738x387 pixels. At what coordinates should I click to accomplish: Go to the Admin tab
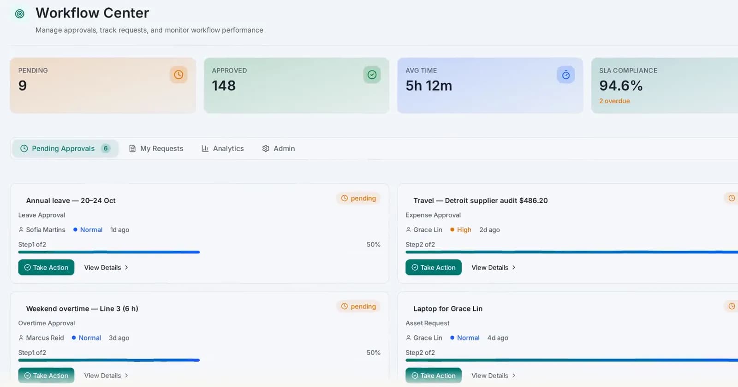[x=278, y=148]
